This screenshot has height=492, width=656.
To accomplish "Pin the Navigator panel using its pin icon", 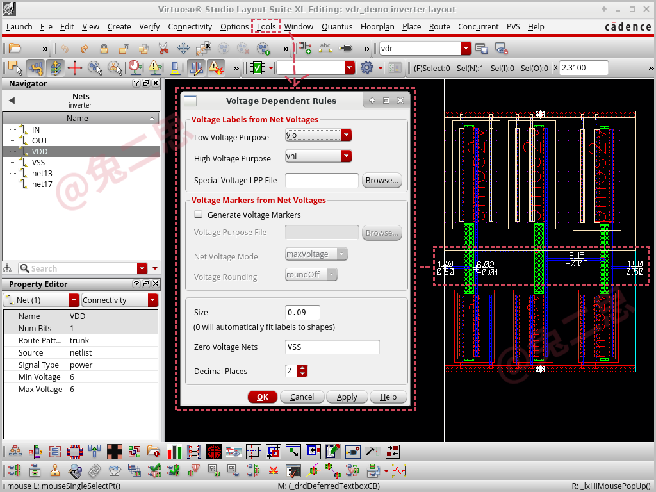I will point(145,83).
